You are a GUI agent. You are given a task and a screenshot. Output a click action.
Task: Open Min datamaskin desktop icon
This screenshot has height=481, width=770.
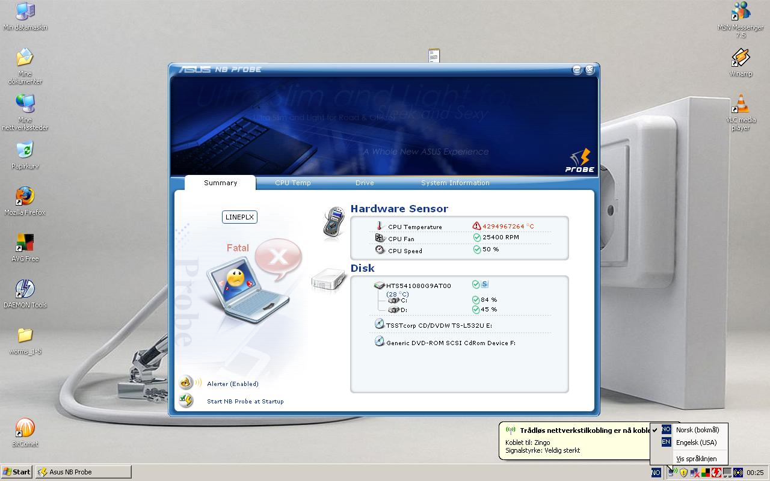[25, 17]
